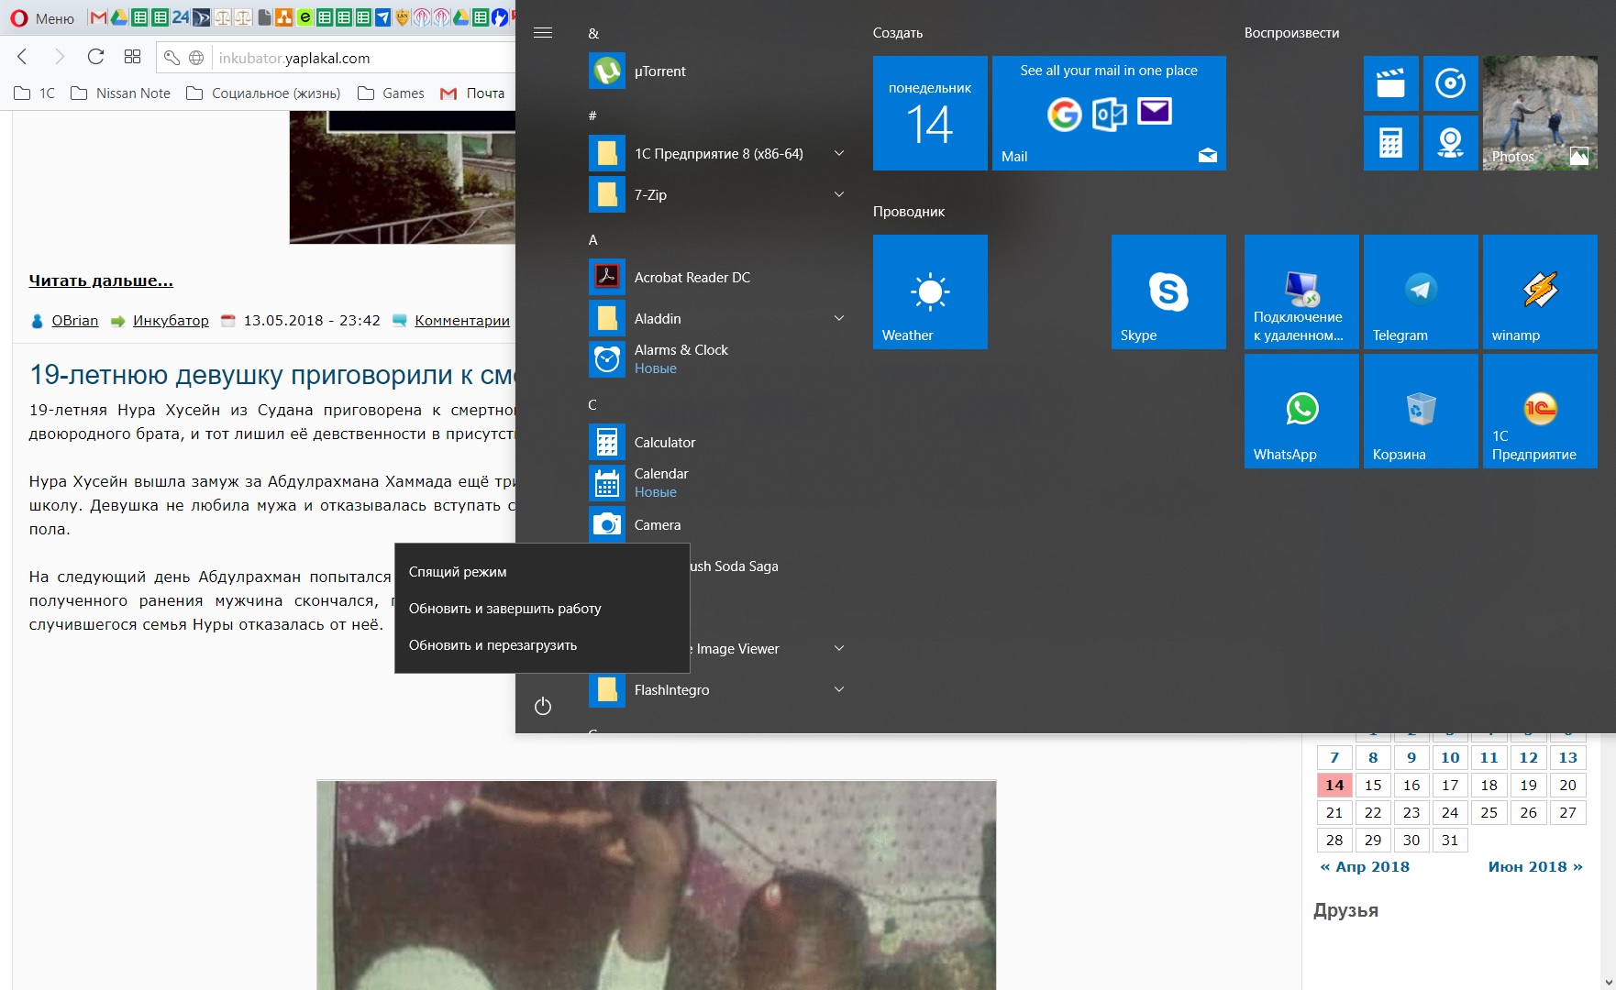The image size is (1616, 990).
Task: Click the letter A group header
Action: click(x=593, y=240)
